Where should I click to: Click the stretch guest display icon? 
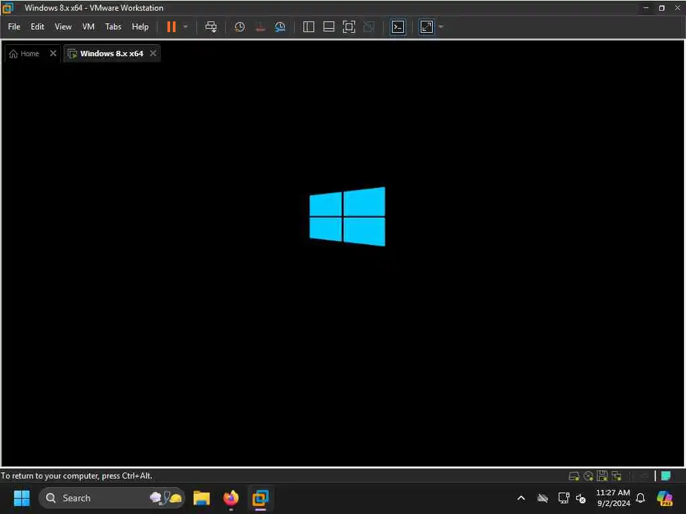coord(427,27)
